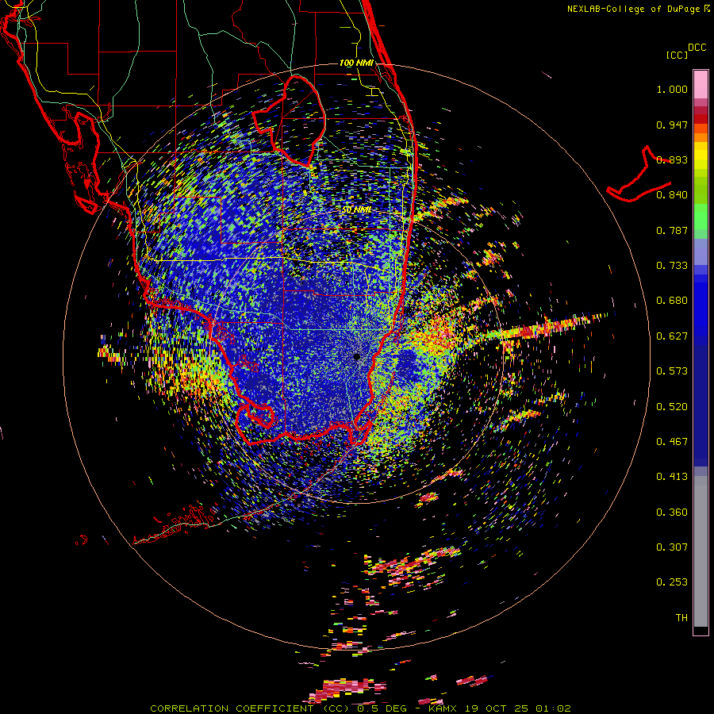Viewport: 714px width, 714px height.
Task: Click the Lake Okeechobee red outline
Action: [290, 121]
